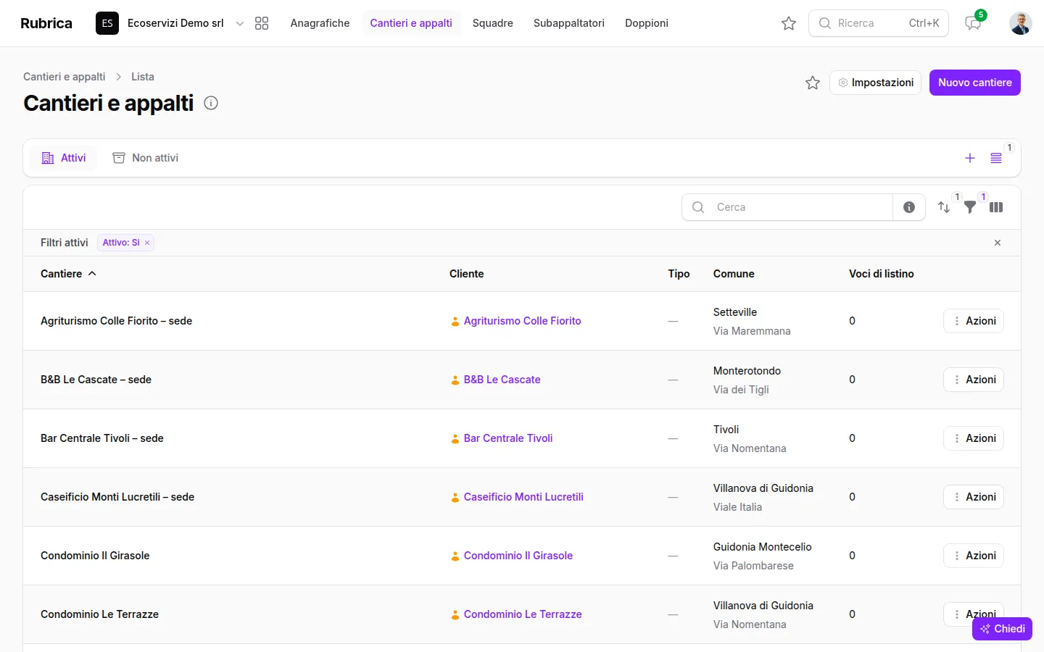This screenshot has height=652, width=1044.
Task: Open the column chooser icon
Action: [996, 207]
